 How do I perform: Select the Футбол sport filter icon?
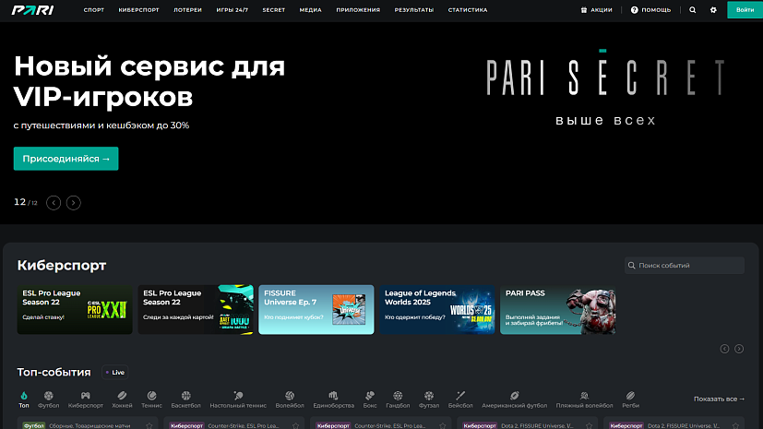coord(48,395)
